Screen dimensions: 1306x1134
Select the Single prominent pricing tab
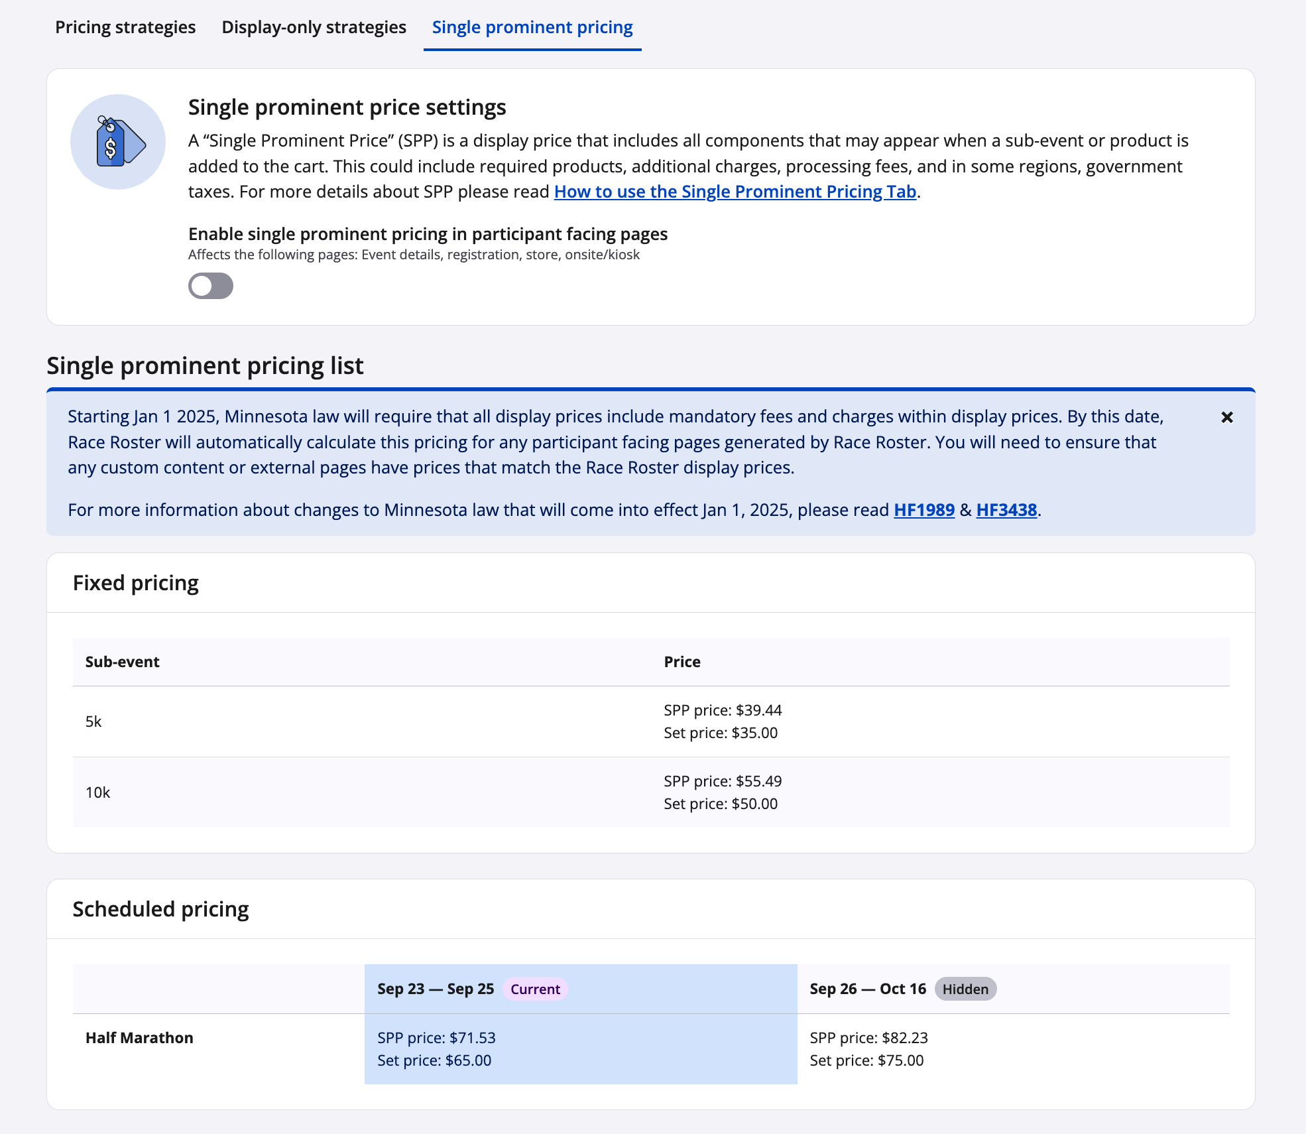pyautogui.click(x=532, y=27)
